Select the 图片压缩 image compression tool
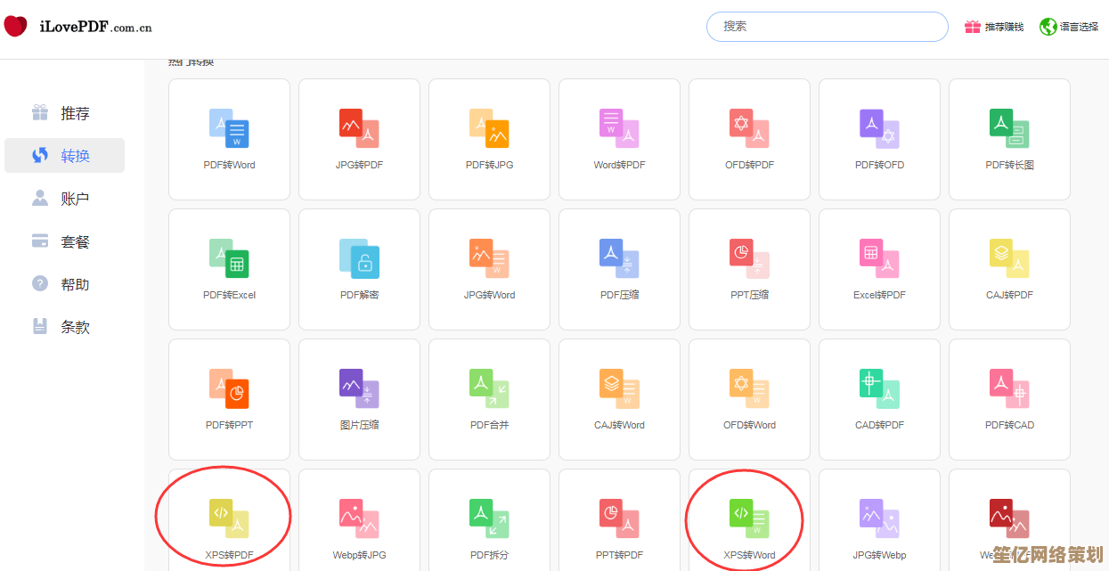 (x=359, y=399)
